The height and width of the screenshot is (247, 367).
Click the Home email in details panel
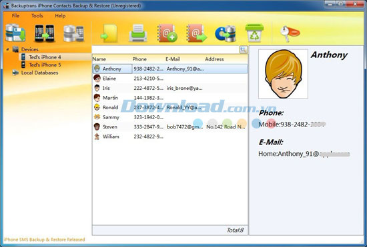pos(304,154)
